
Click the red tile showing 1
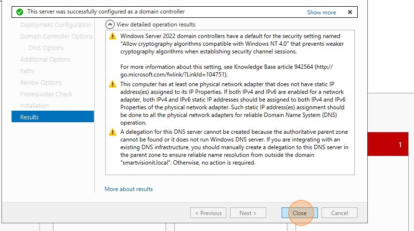pyautogui.click(x=388, y=144)
